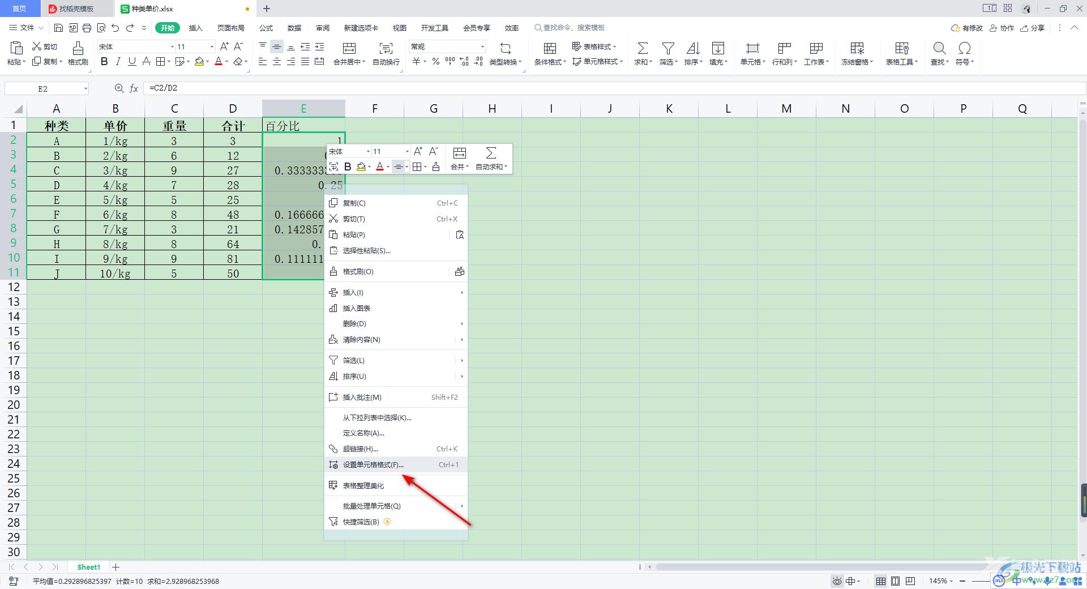Click the Increase Indent icon
1087x589 pixels.
coord(319,46)
